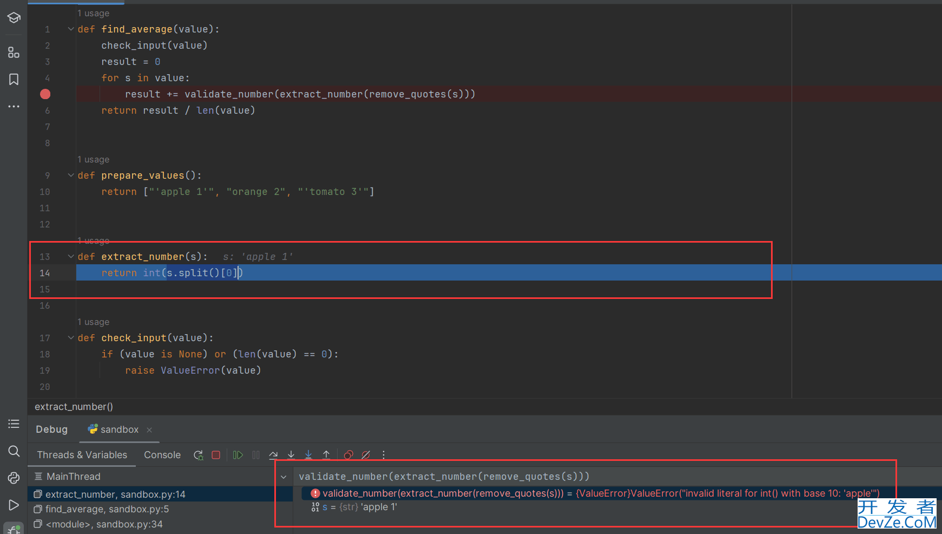Collapse the prepare_values function fold
This screenshot has height=534, width=942.
tap(71, 175)
